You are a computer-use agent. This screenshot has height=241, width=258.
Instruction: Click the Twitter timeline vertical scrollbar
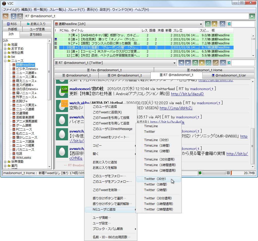tap(252, 146)
